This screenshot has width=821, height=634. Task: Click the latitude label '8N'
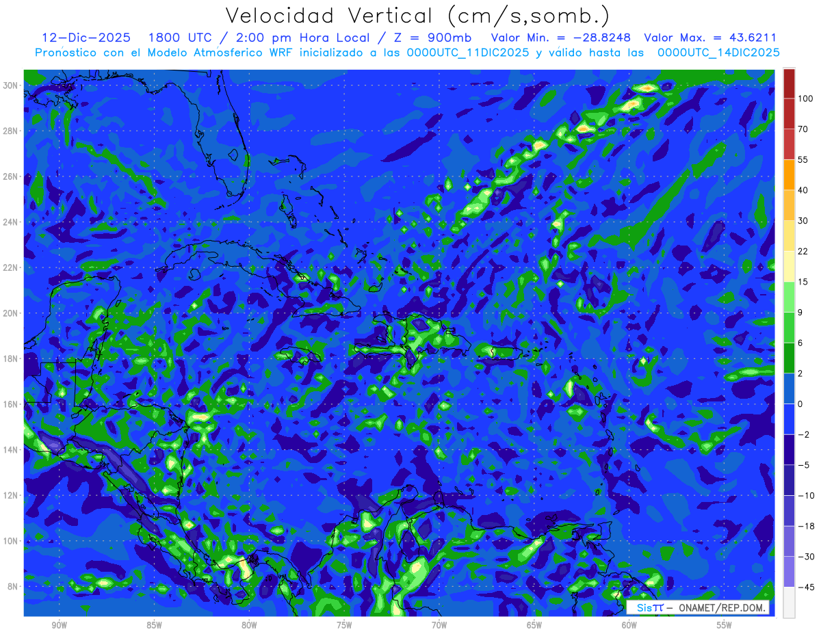coord(14,587)
